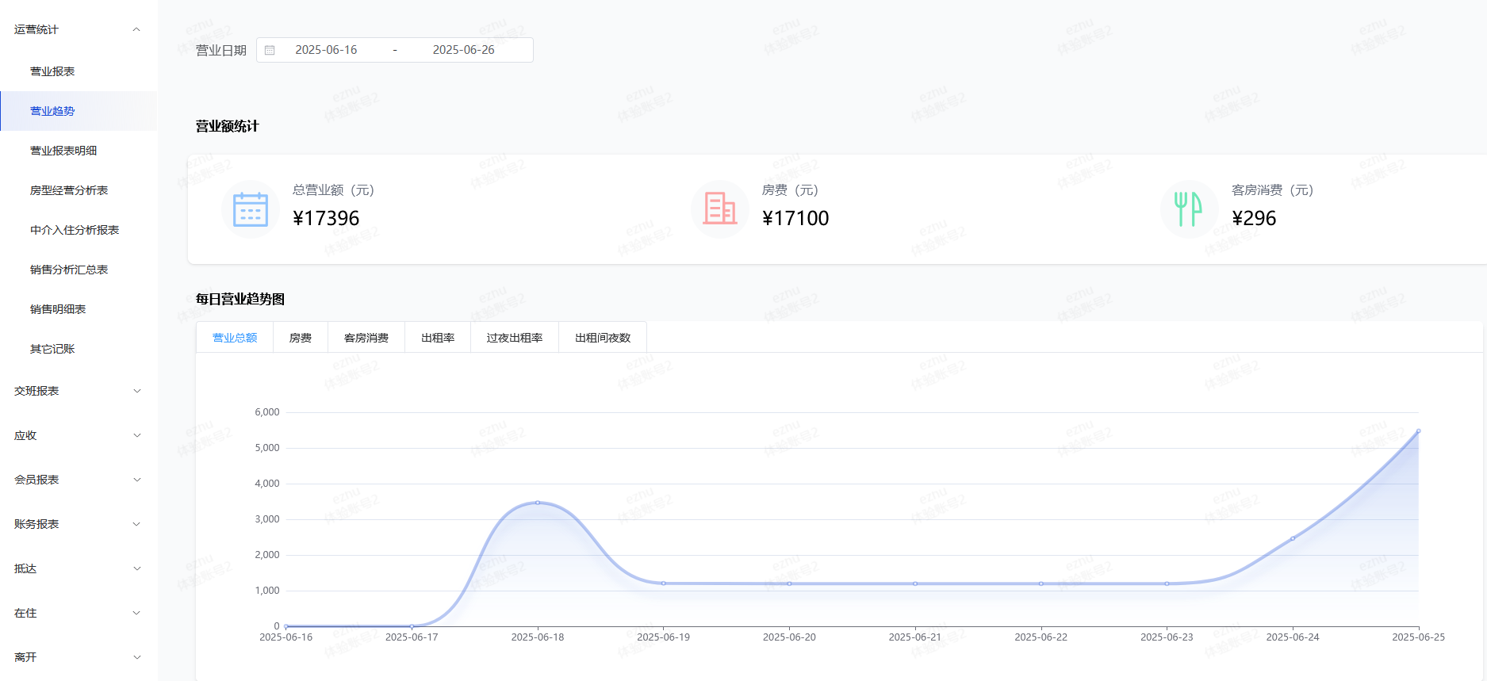Click the end date 2025-06-26 field
This screenshot has width=1487, height=681.
pos(463,50)
